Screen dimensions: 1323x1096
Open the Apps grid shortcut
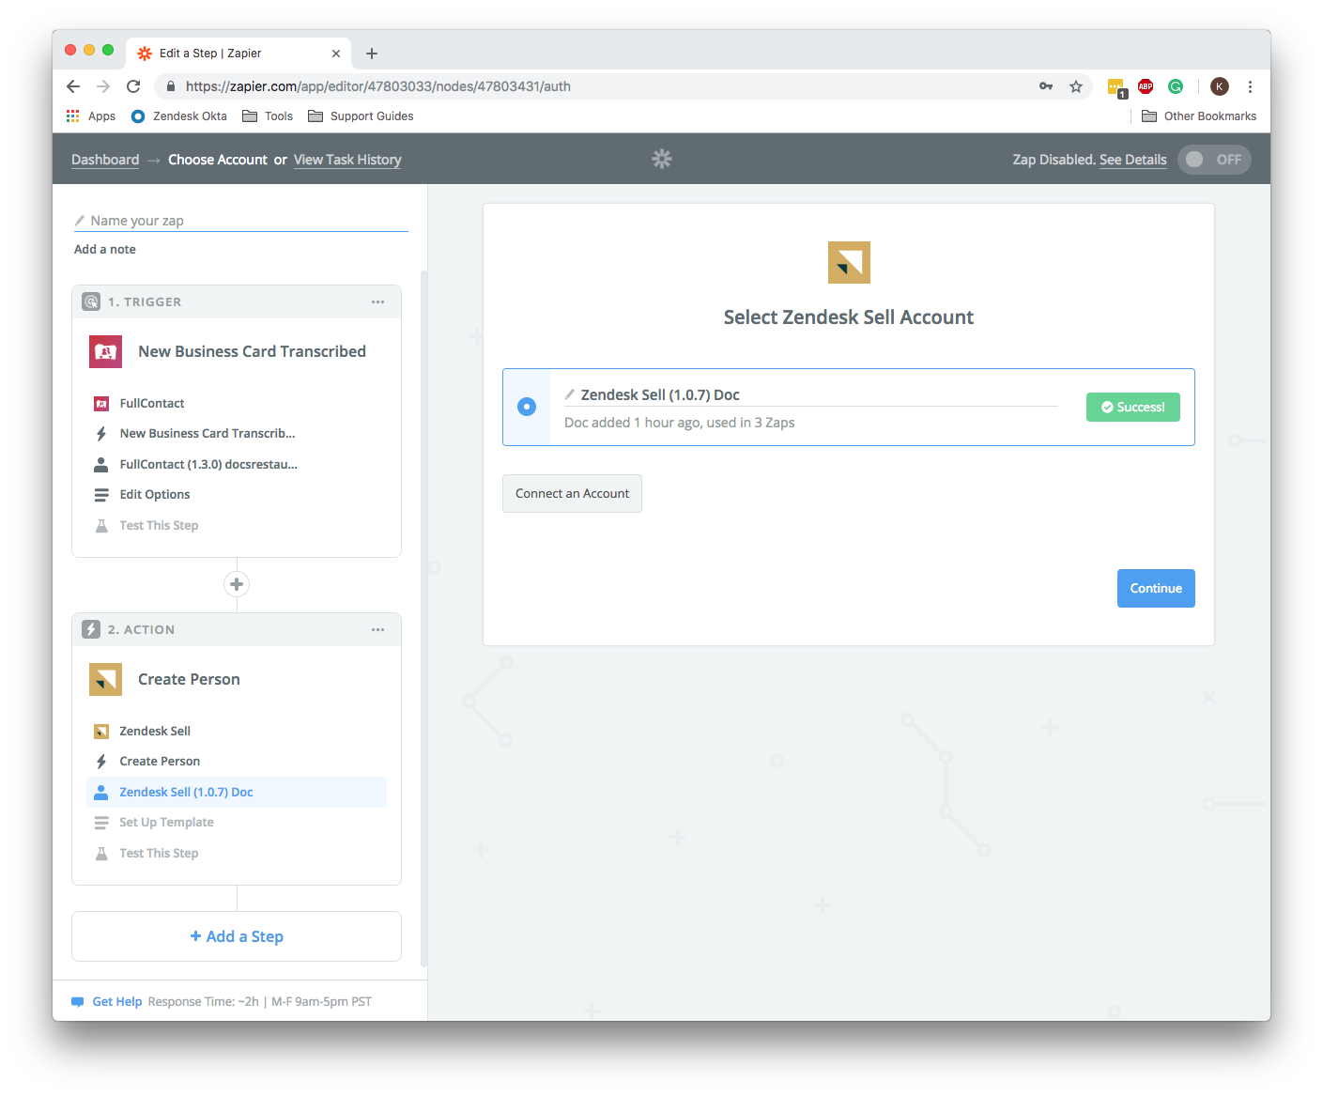pos(90,116)
